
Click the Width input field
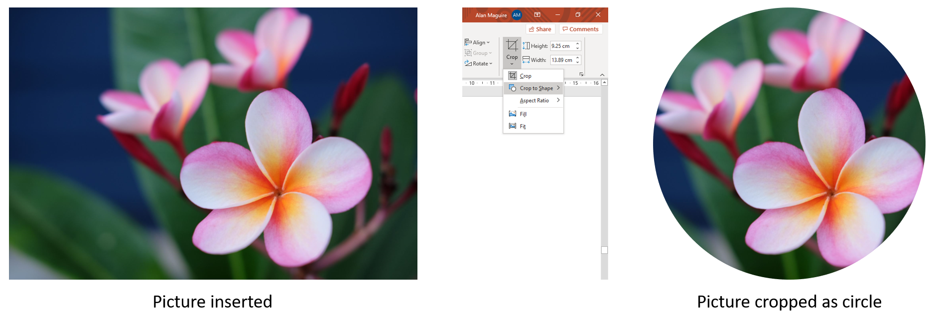(x=562, y=60)
